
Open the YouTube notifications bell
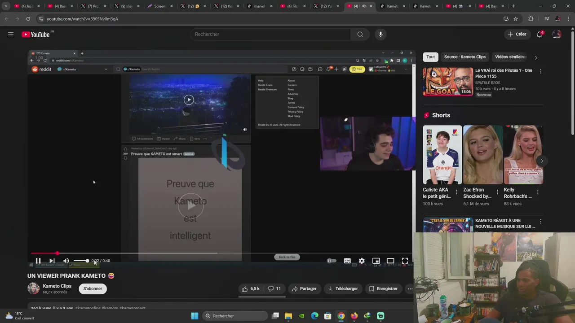click(x=540, y=35)
